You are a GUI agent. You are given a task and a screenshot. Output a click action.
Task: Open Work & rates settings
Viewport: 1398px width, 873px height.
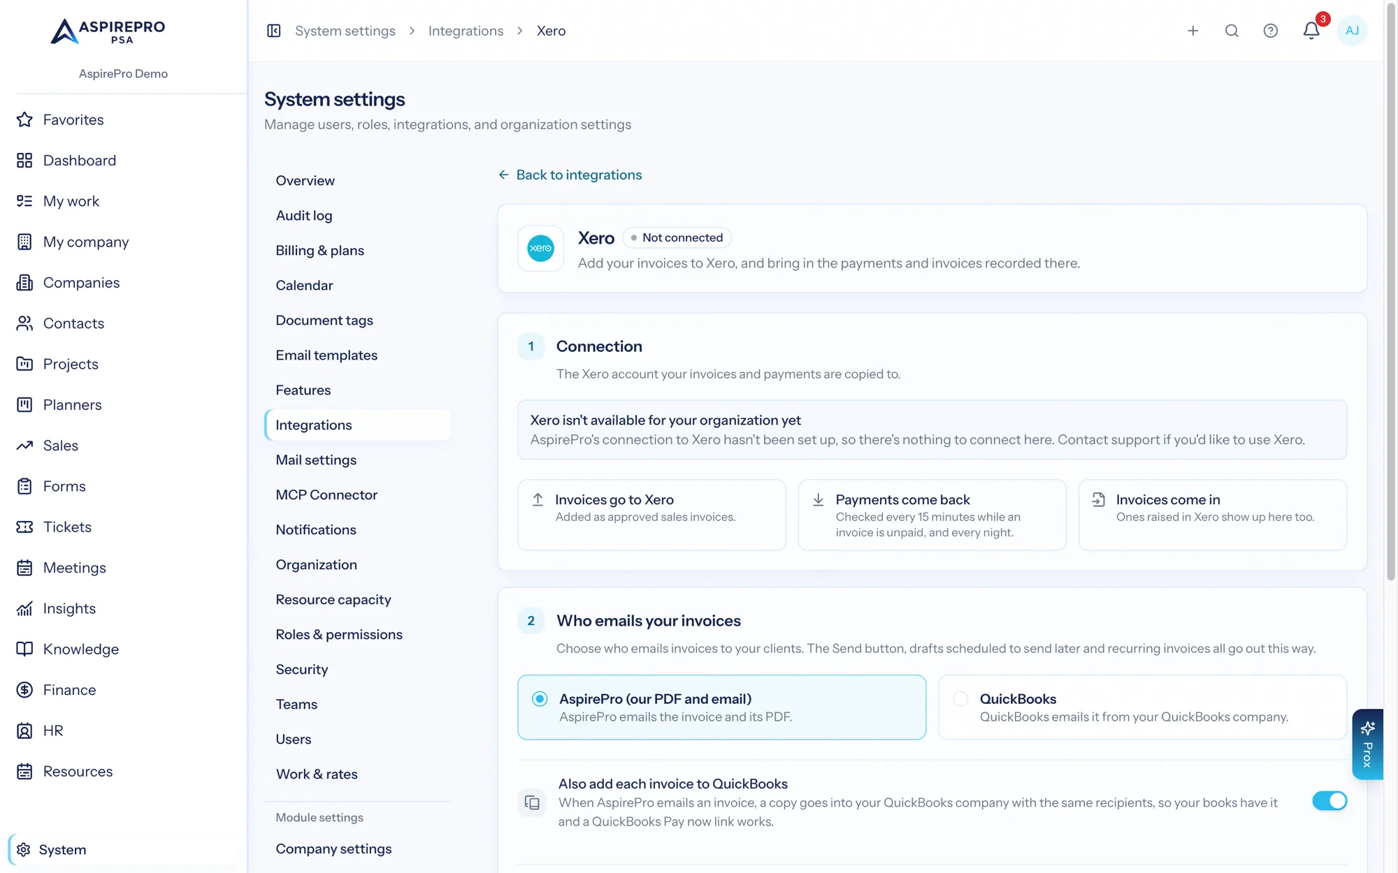point(358,775)
